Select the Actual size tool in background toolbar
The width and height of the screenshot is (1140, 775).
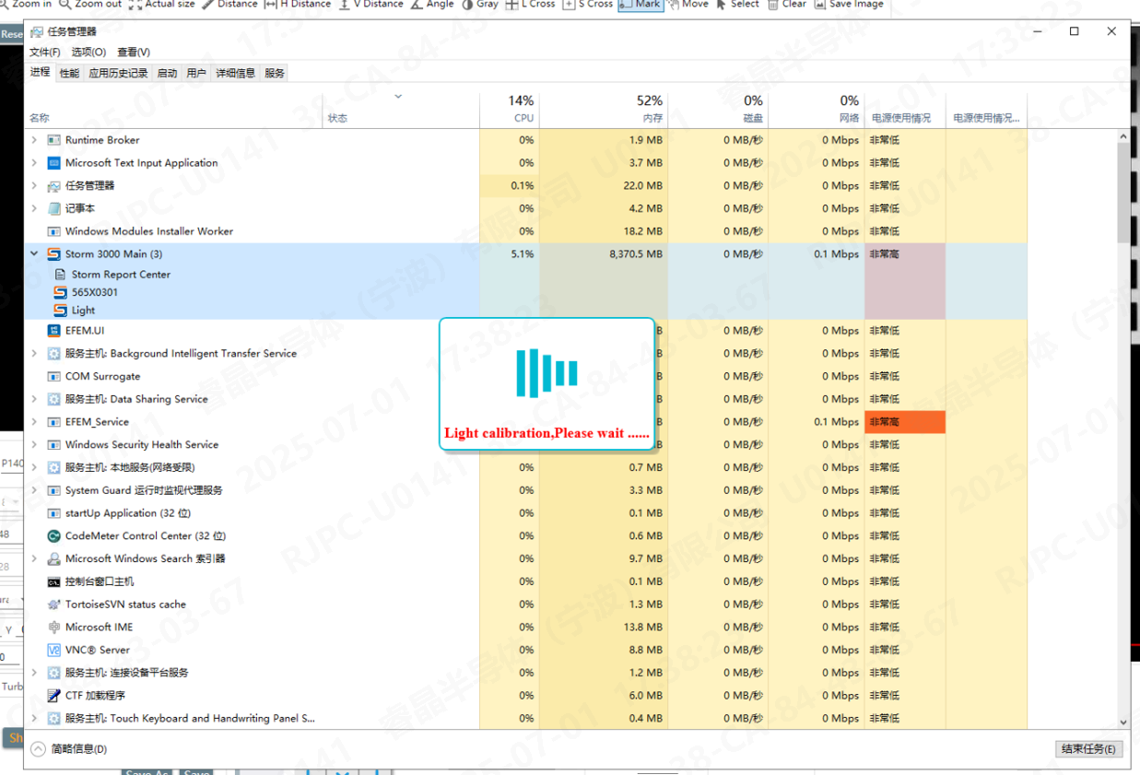point(162,4)
